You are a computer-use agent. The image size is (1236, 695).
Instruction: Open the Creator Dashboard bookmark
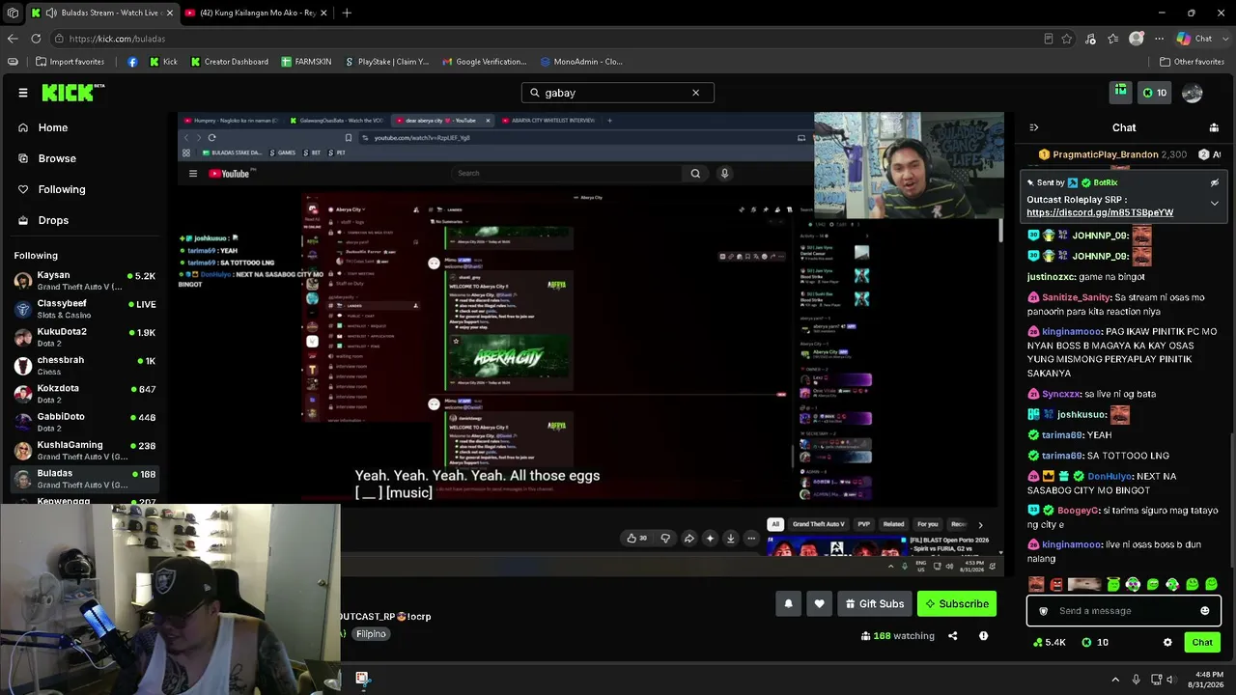point(229,62)
